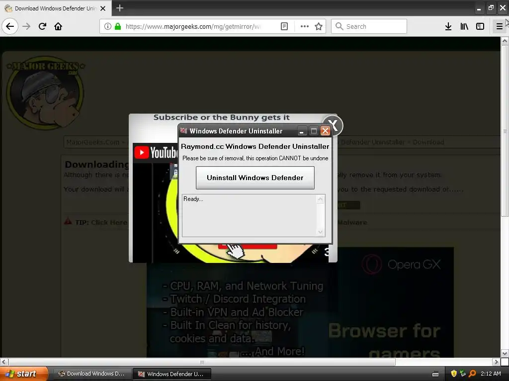Screen dimensions: 509x381
Task: Click horizontal scrollbar right arrow
Action: click(x=496, y=362)
